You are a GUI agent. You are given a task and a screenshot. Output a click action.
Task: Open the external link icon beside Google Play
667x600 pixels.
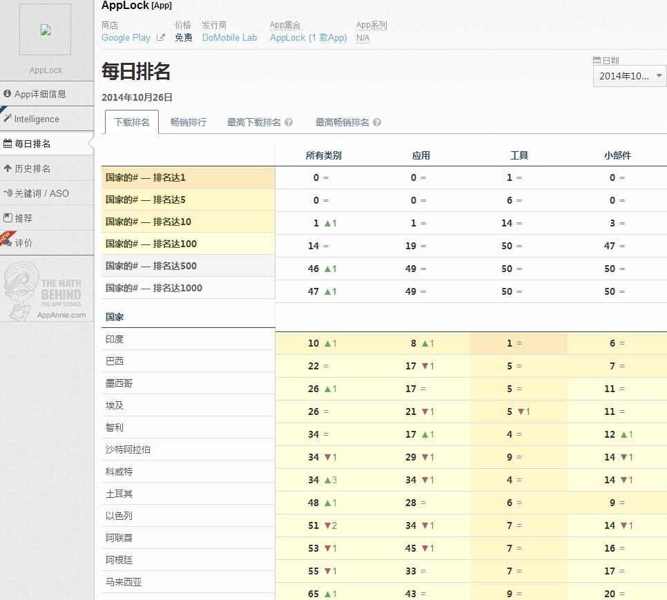tap(160, 37)
